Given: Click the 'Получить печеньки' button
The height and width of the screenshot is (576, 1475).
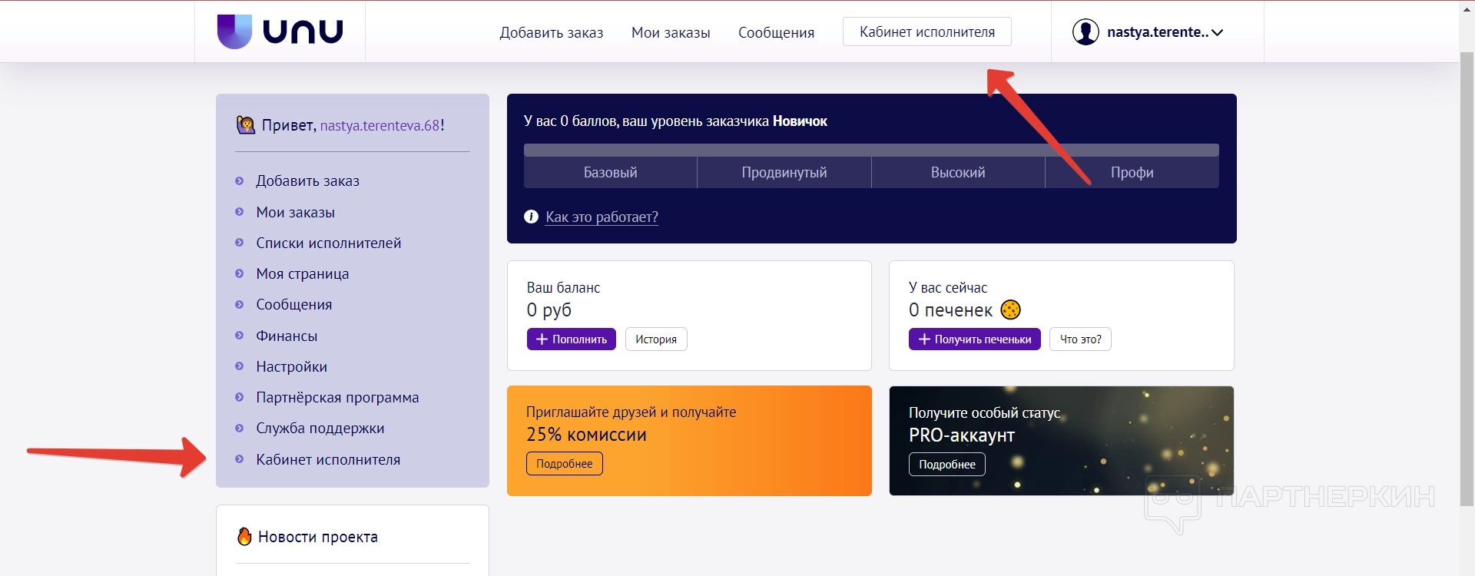Looking at the screenshot, I should [x=974, y=339].
